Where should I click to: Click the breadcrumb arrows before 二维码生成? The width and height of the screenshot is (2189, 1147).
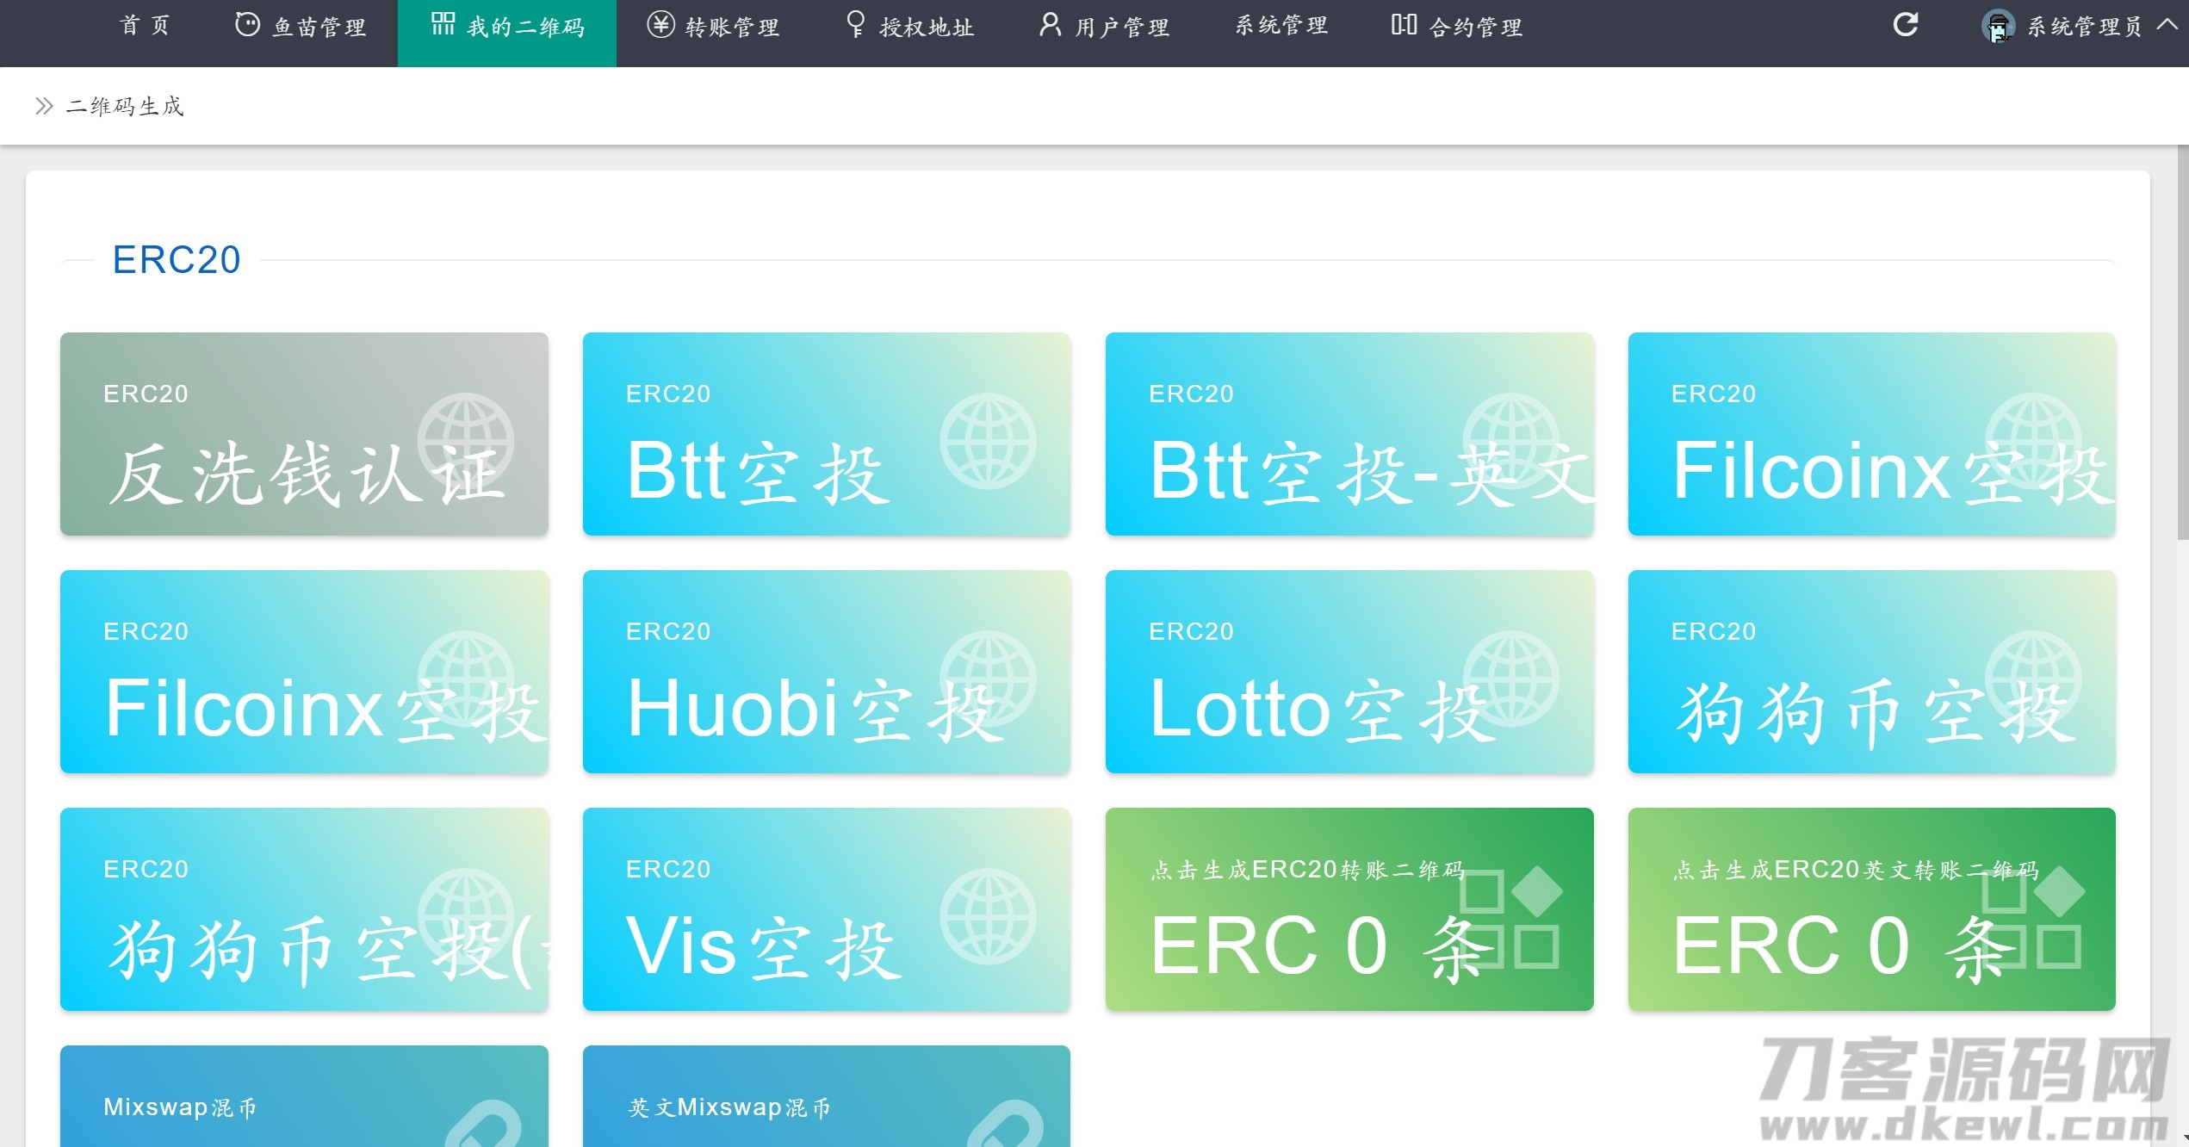[42, 105]
